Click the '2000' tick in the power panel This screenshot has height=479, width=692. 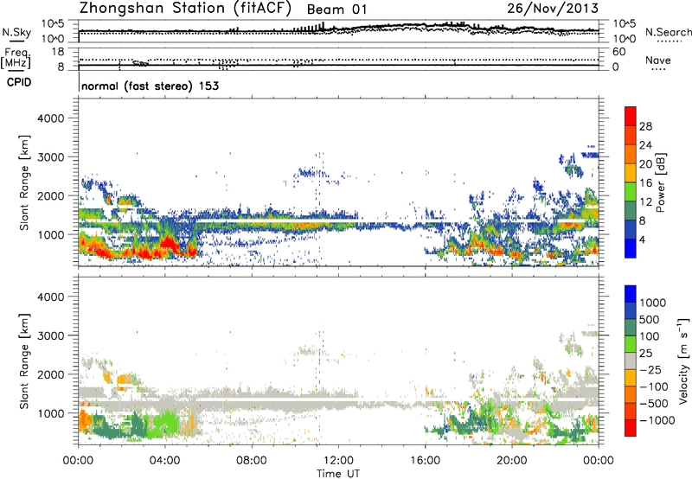(x=51, y=195)
